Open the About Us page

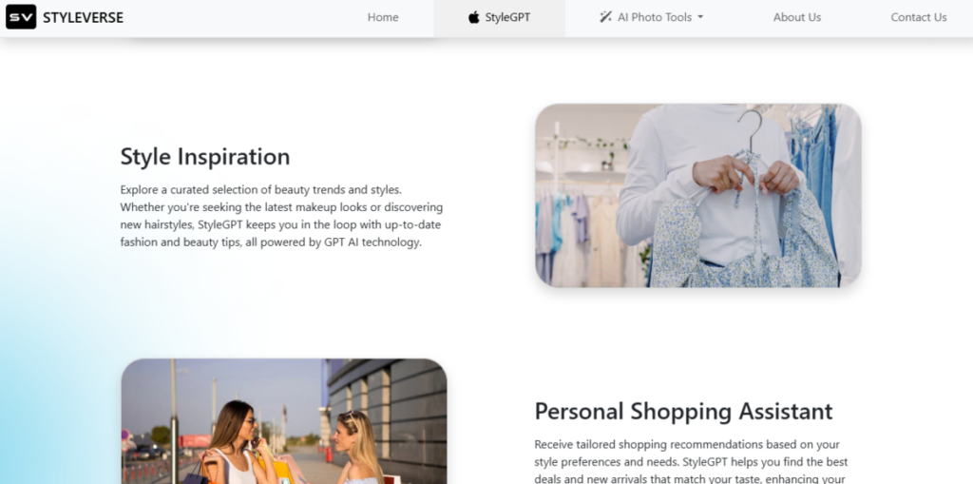(797, 17)
